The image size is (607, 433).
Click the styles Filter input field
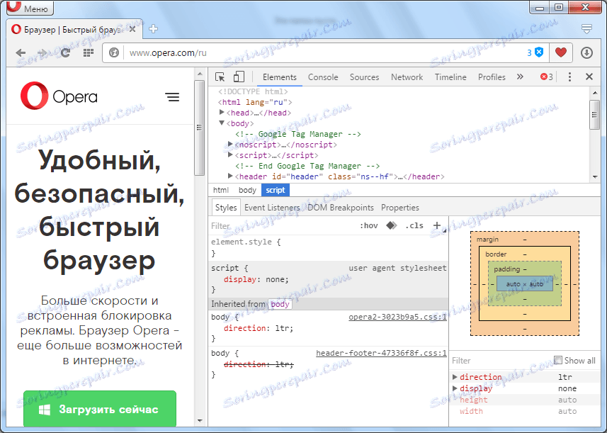[x=283, y=226]
